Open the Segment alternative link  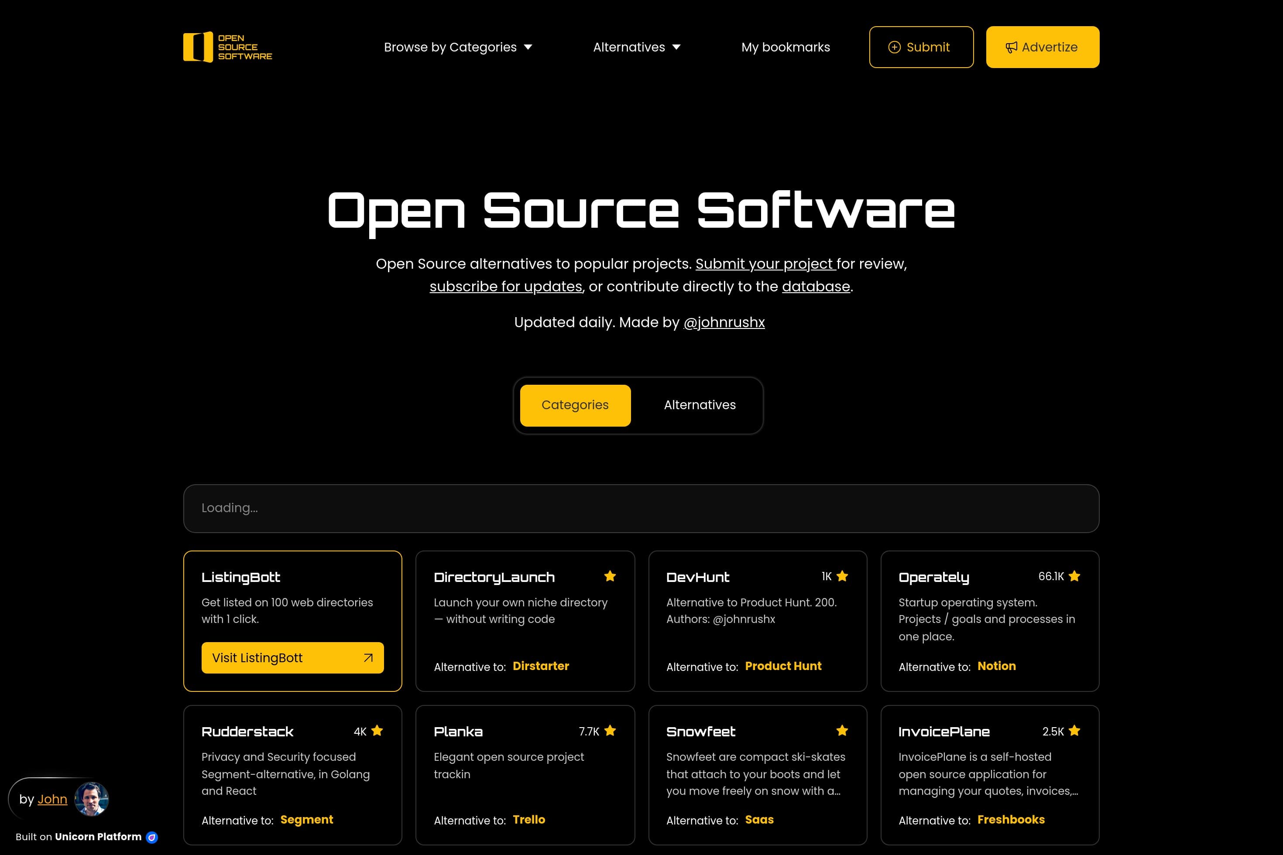pos(306,820)
